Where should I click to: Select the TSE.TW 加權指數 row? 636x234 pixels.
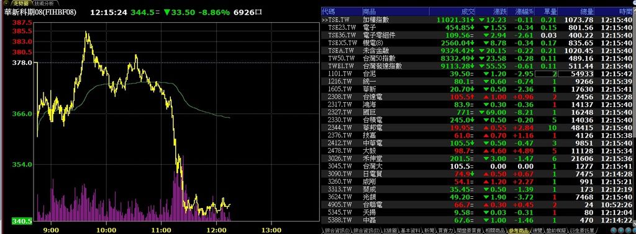477,20
